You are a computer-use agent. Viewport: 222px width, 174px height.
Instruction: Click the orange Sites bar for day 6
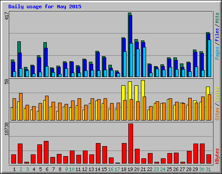pos(47,108)
